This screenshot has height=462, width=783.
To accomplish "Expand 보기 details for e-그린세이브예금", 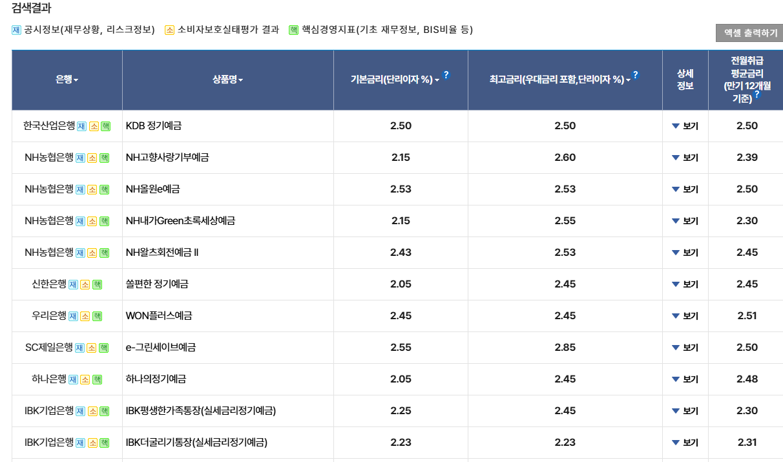I will (685, 348).
